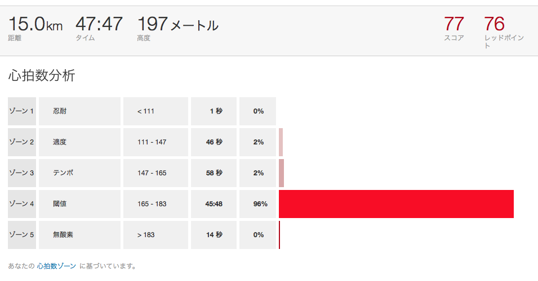Click the red Zone 4 bar
538x281 pixels.
pyautogui.click(x=396, y=204)
